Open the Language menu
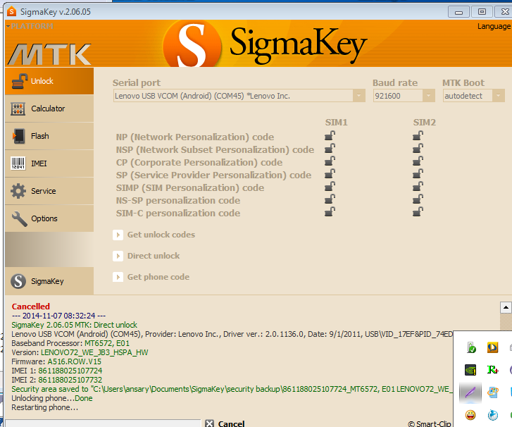Image resolution: width=512 pixels, height=427 pixels. click(494, 26)
